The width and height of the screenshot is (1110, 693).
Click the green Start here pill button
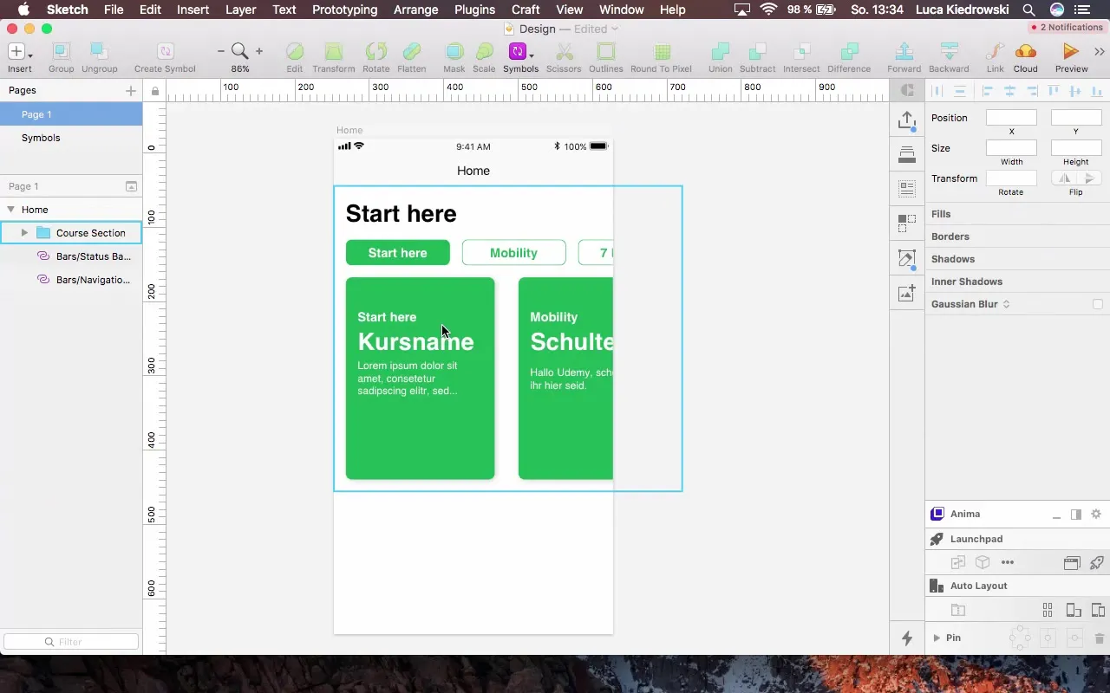[398, 253]
